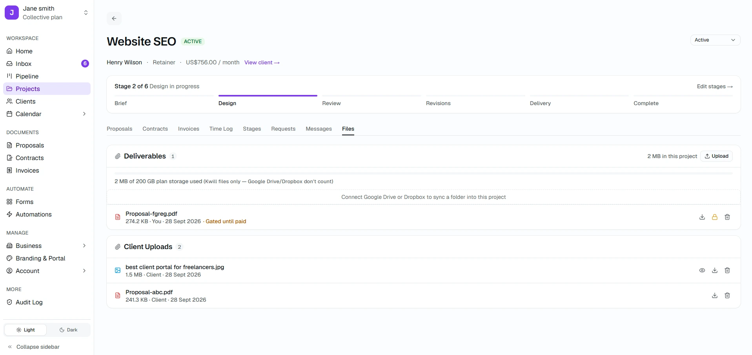Viewport: 752px width, 355px height.
Task: Switch to the Messages tab
Action: coord(319,129)
